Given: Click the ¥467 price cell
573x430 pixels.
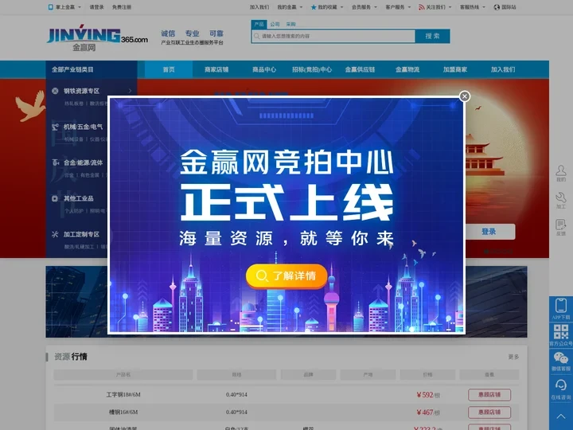Looking at the screenshot, I should [428, 412].
